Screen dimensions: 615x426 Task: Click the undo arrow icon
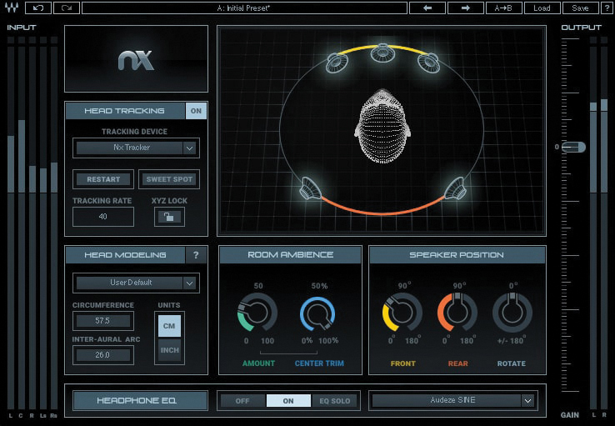coord(37,8)
